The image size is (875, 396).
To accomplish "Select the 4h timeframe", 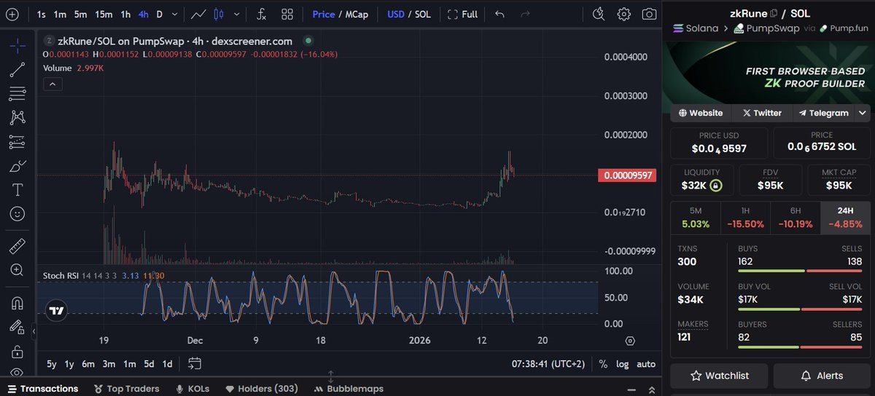I will 144,14.
